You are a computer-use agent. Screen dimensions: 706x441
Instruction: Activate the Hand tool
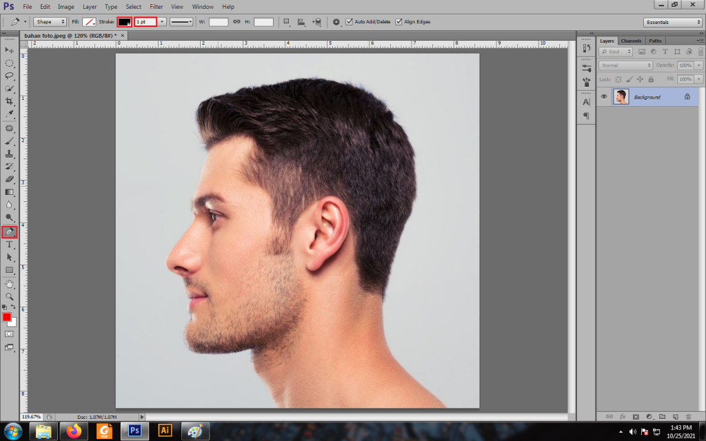point(10,283)
